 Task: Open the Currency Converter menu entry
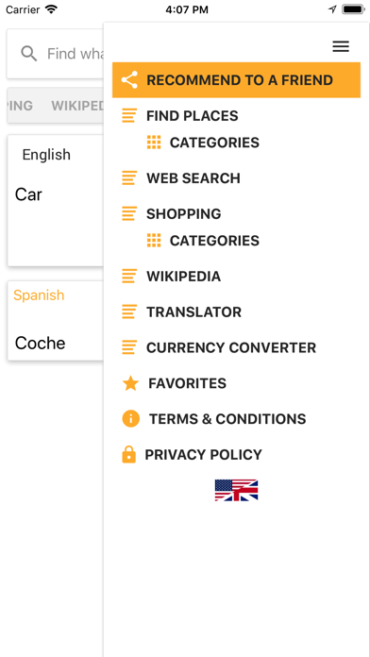click(x=231, y=347)
